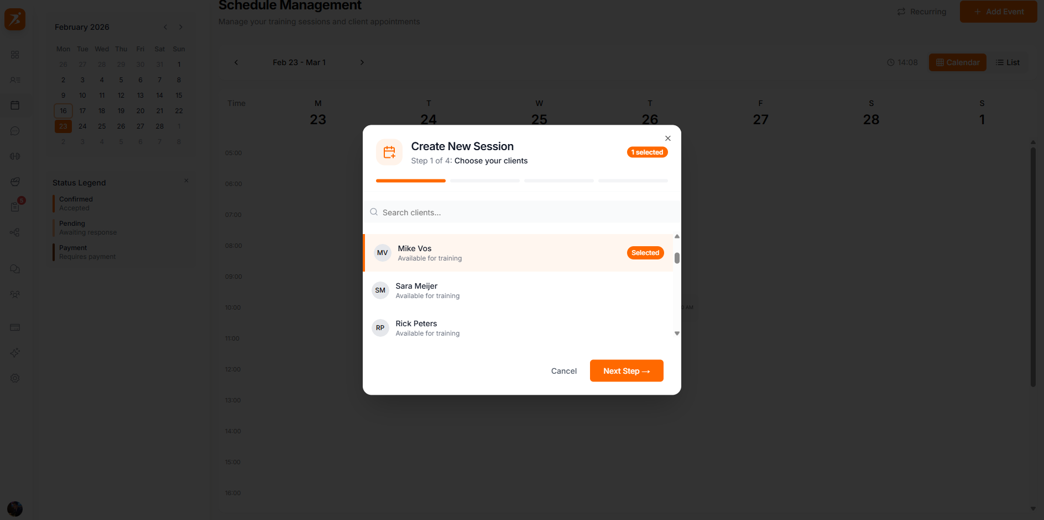Open the calendar icon in the sidebar
1044x520 pixels.
(15, 105)
